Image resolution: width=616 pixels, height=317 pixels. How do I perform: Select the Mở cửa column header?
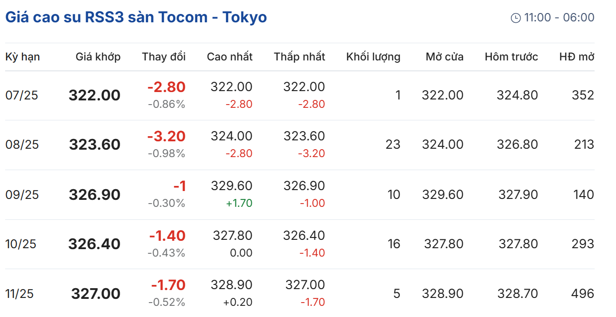445,57
